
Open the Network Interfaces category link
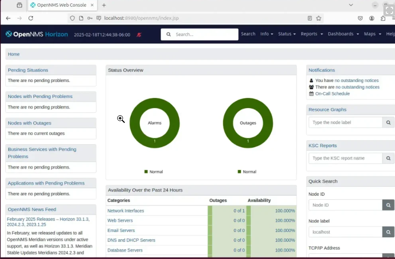(x=125, y=211)
